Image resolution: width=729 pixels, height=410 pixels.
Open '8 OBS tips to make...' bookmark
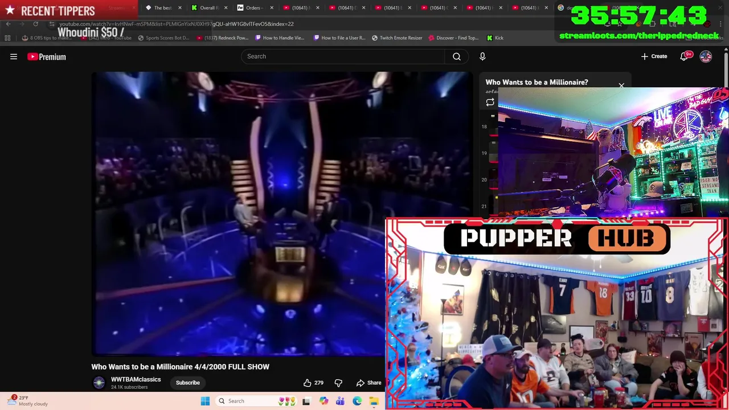pos(47,38)
